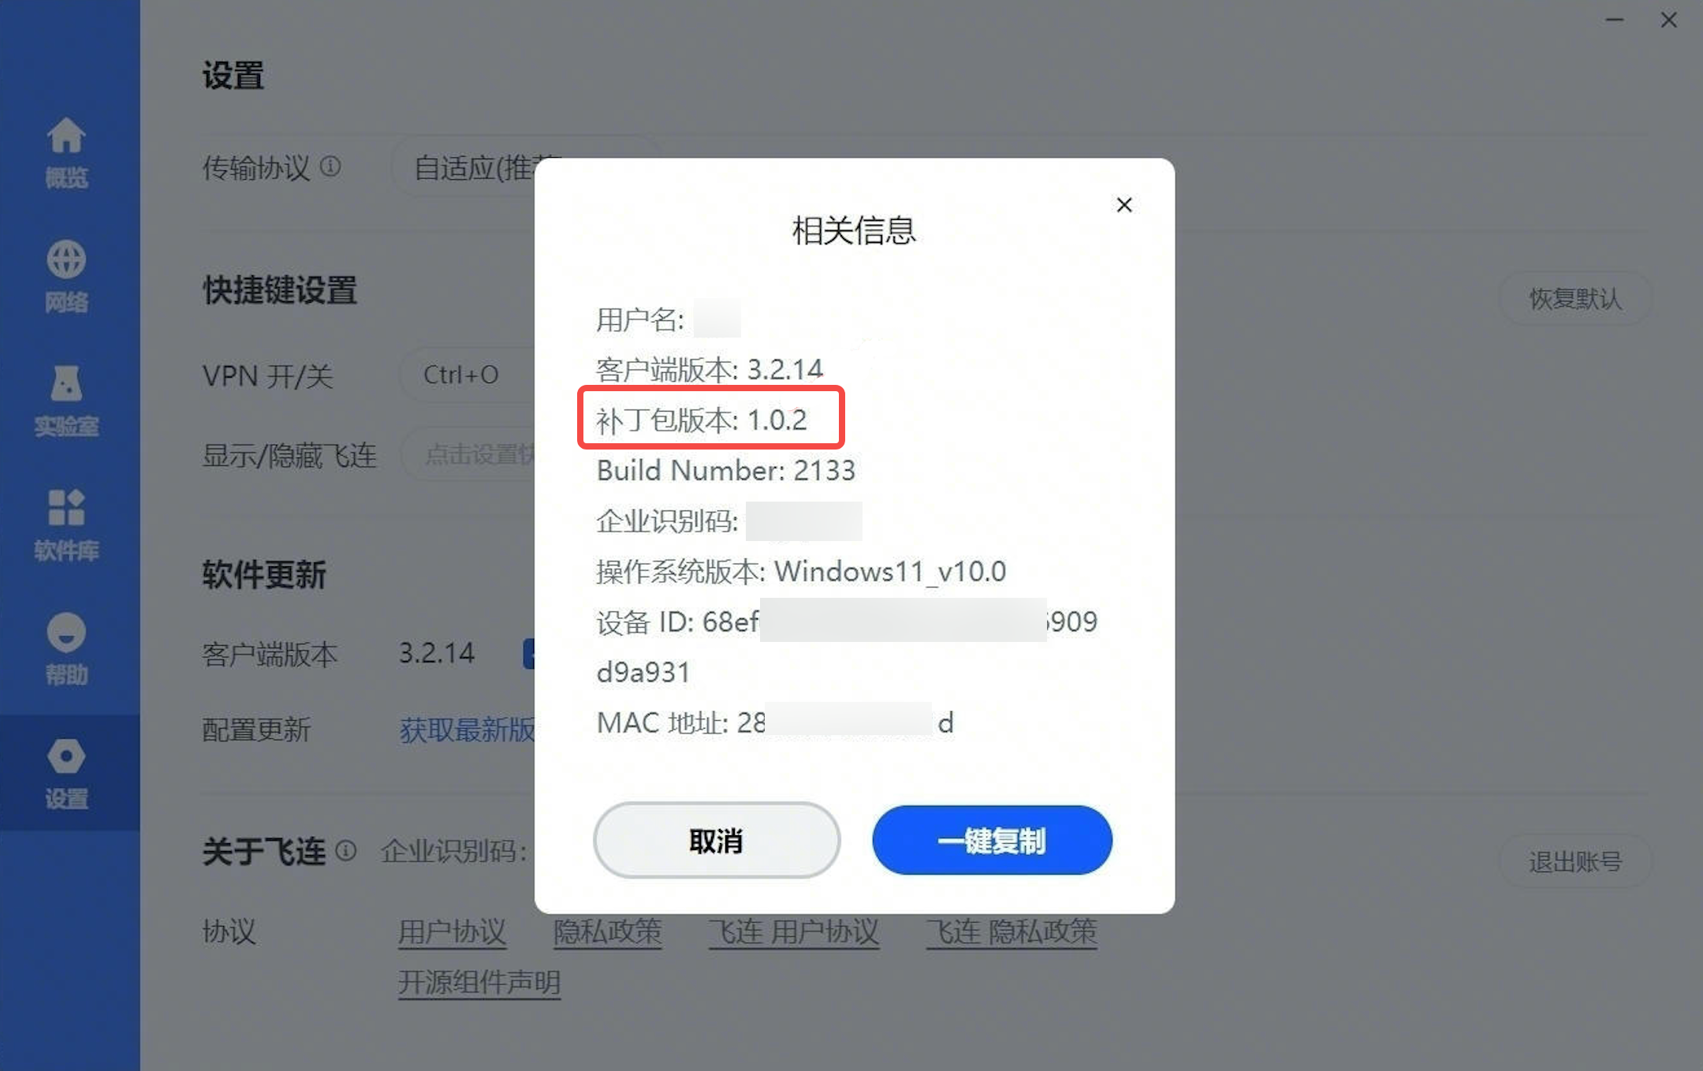This screenshot has height=1071, width=1703.
Task: Select the 设置 gear icon in sidebar
Action: pyautogui.click(x=66, y=773)
